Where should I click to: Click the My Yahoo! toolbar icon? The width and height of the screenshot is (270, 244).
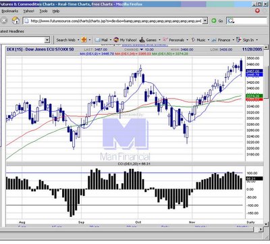pyautogui.click(x=116, y=40)
